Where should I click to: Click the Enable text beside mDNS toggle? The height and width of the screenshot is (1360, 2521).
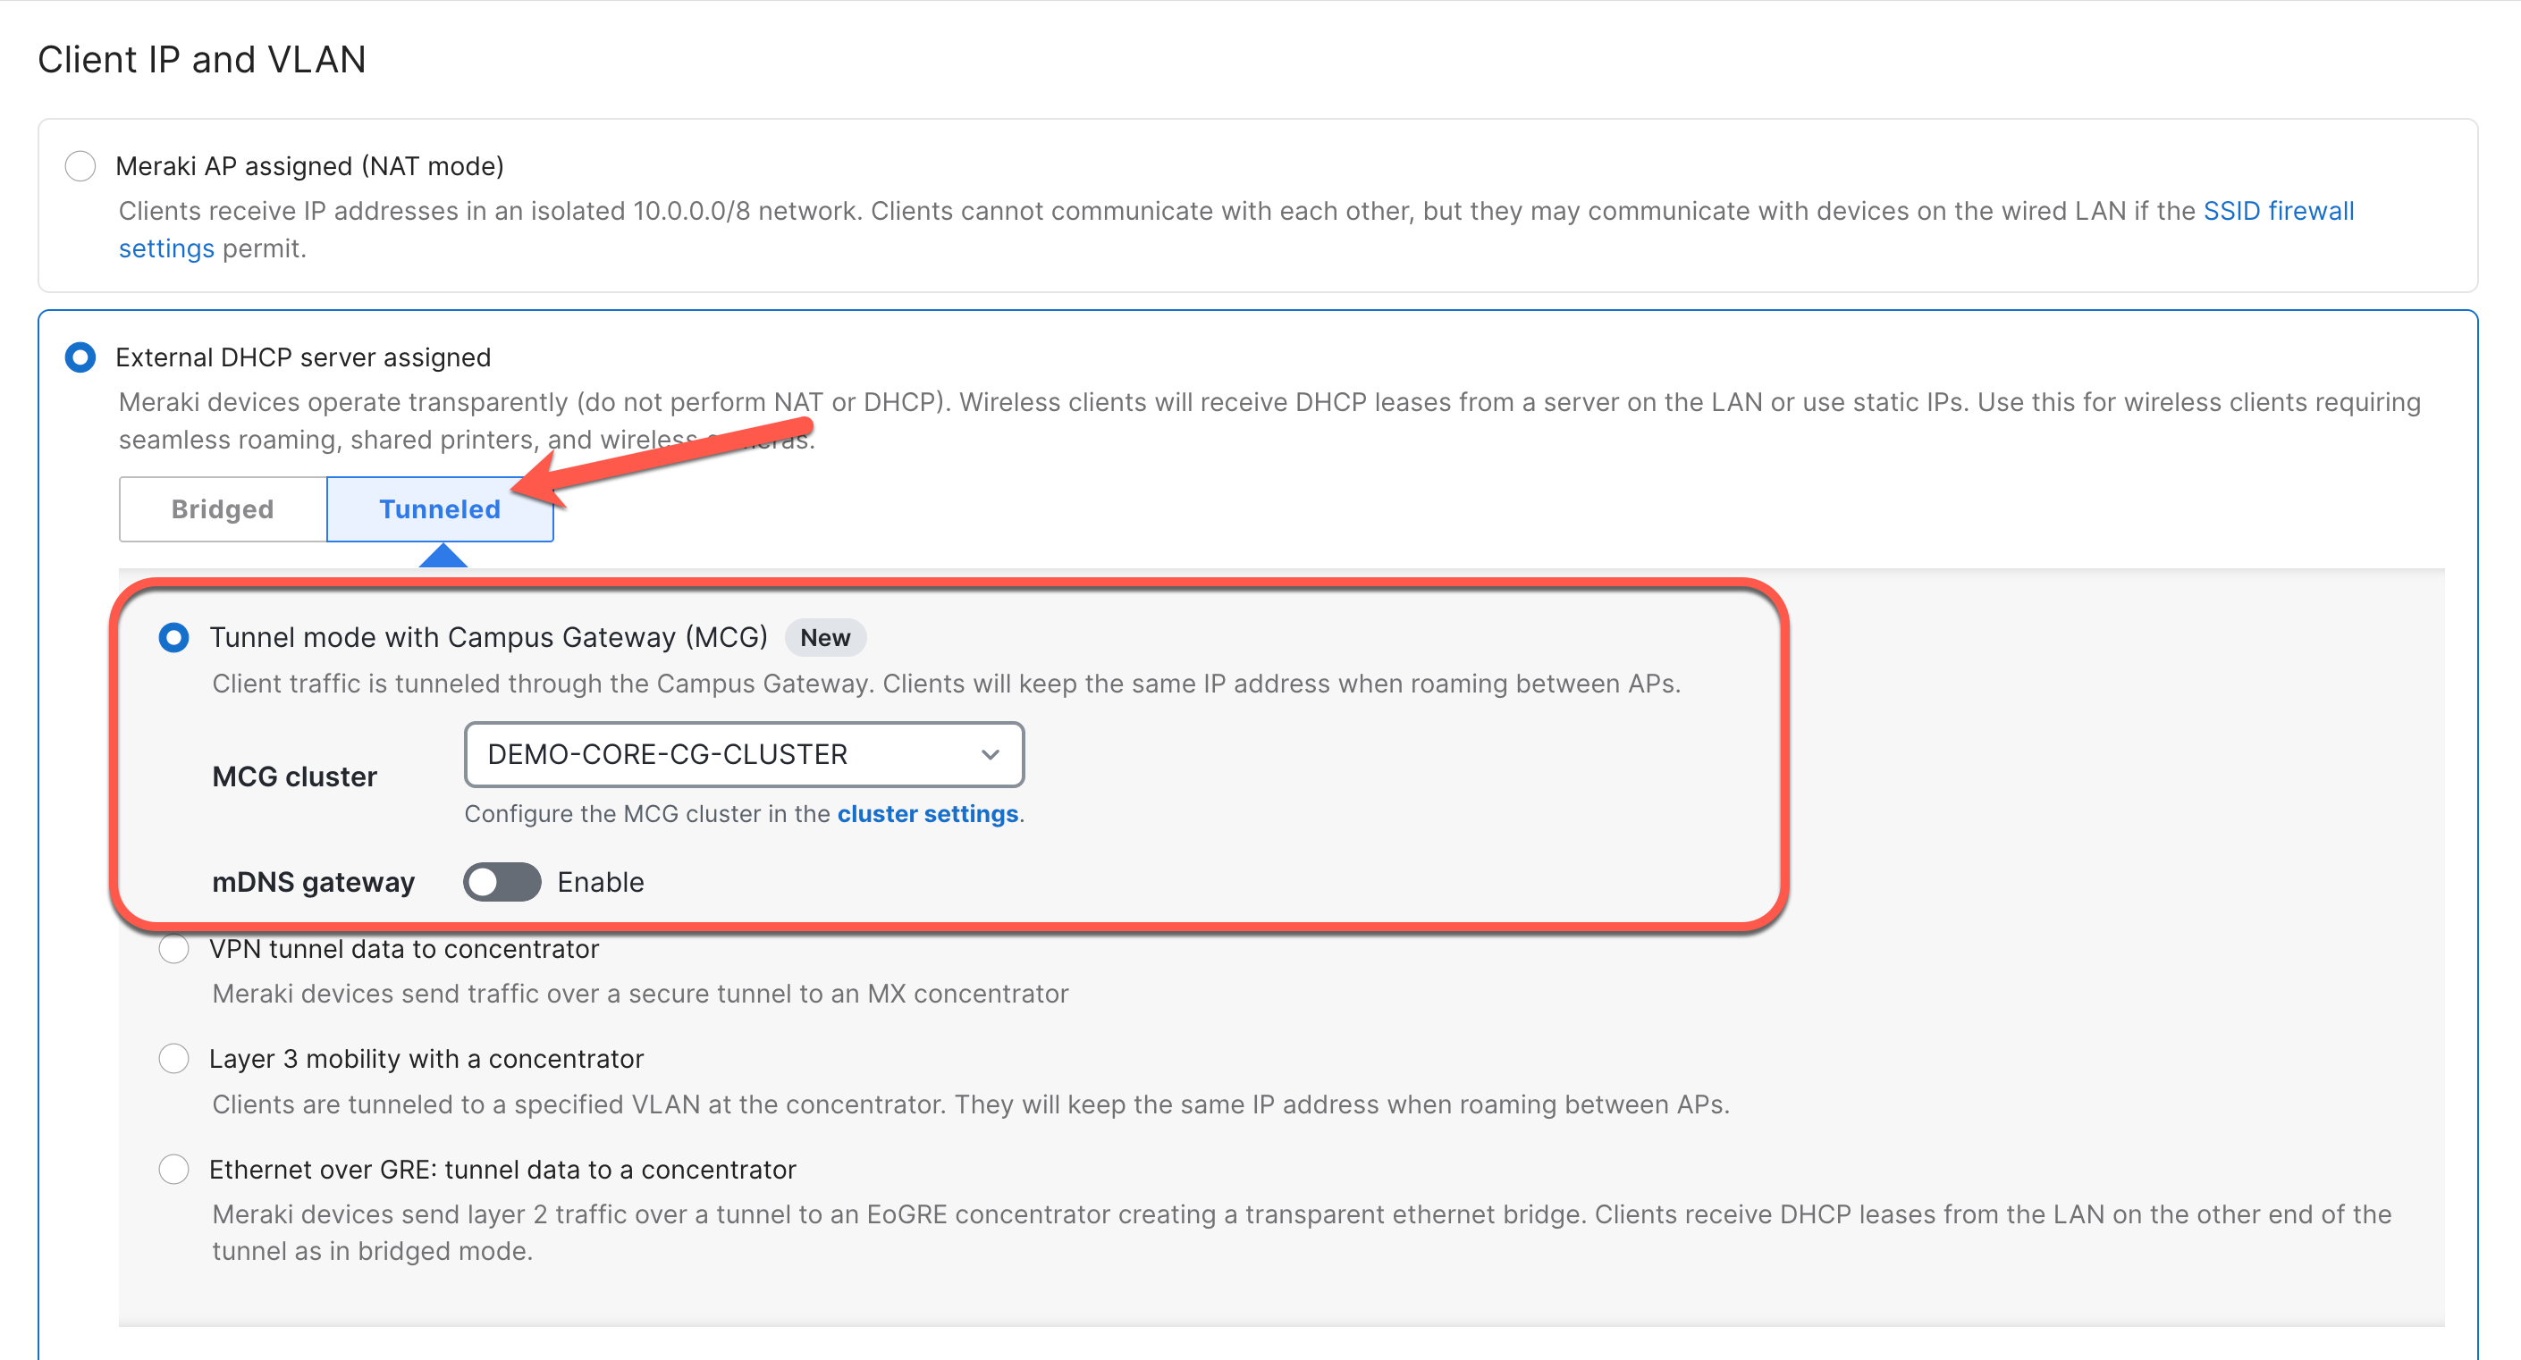pyautogui.click(x=601, y=883)
